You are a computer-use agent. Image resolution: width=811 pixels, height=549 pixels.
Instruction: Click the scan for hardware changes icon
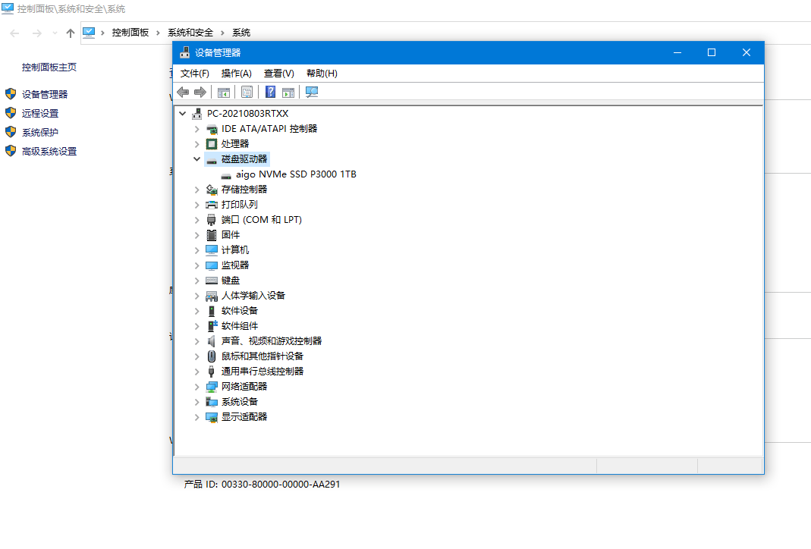pos(311,92)
